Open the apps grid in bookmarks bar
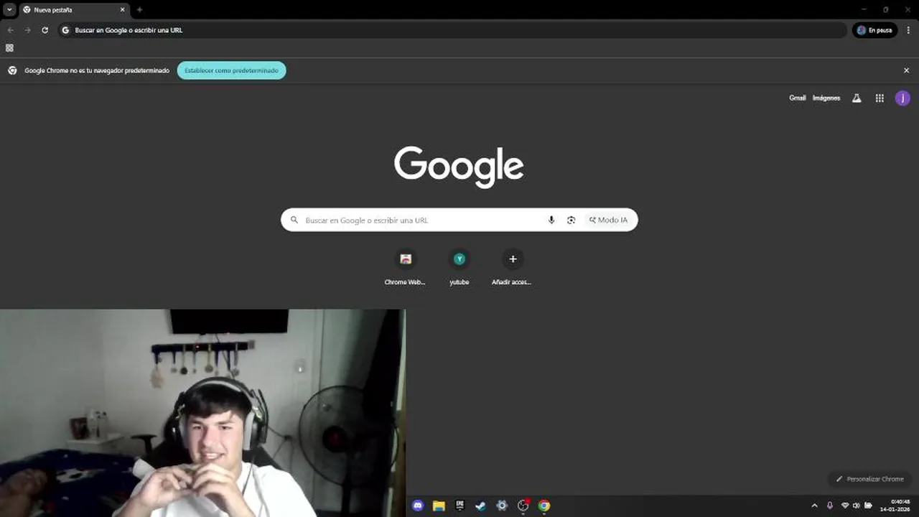The height and width of the screenshot is (517, 919). [9, 48]
